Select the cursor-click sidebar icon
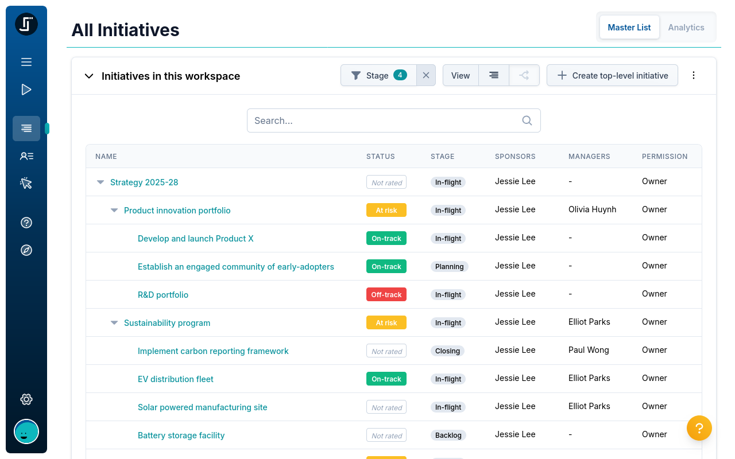Viewport: 735px width, 459px height. (26, 183)
